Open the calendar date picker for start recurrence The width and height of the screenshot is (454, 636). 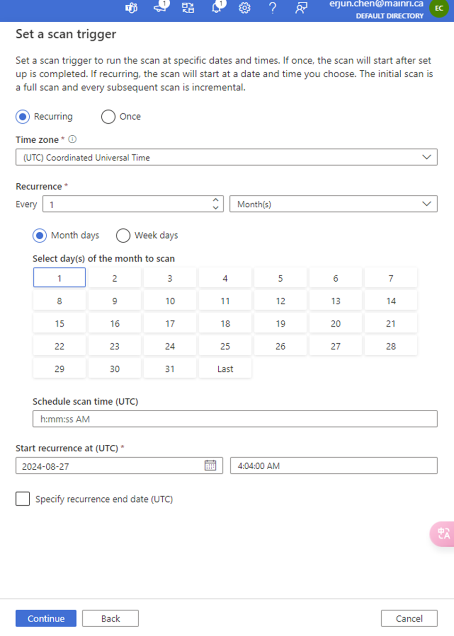coord(210,465)
